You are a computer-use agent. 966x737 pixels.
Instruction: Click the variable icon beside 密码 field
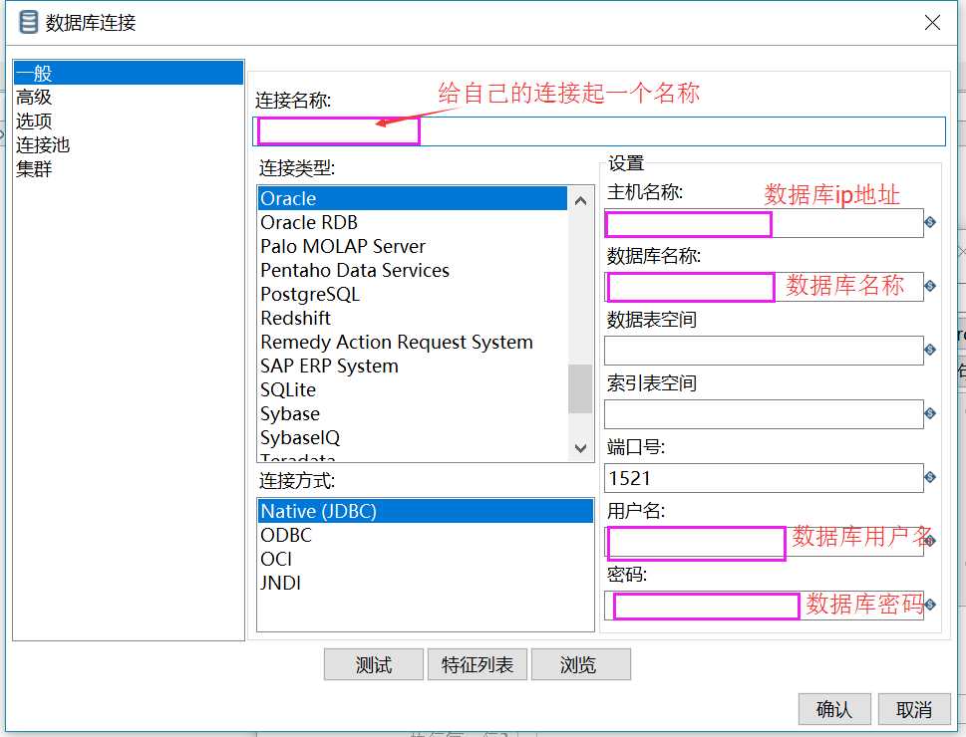point(930,606)
